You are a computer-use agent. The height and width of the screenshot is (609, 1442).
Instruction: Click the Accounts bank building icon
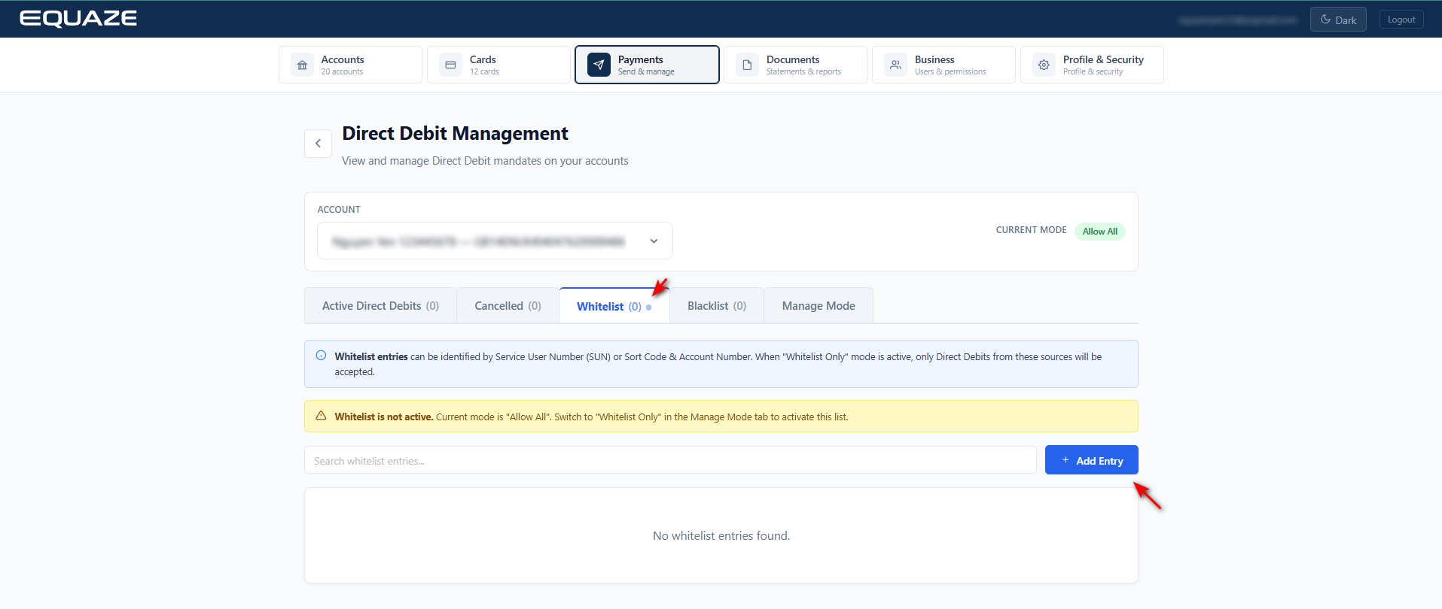tap(302, 65)
